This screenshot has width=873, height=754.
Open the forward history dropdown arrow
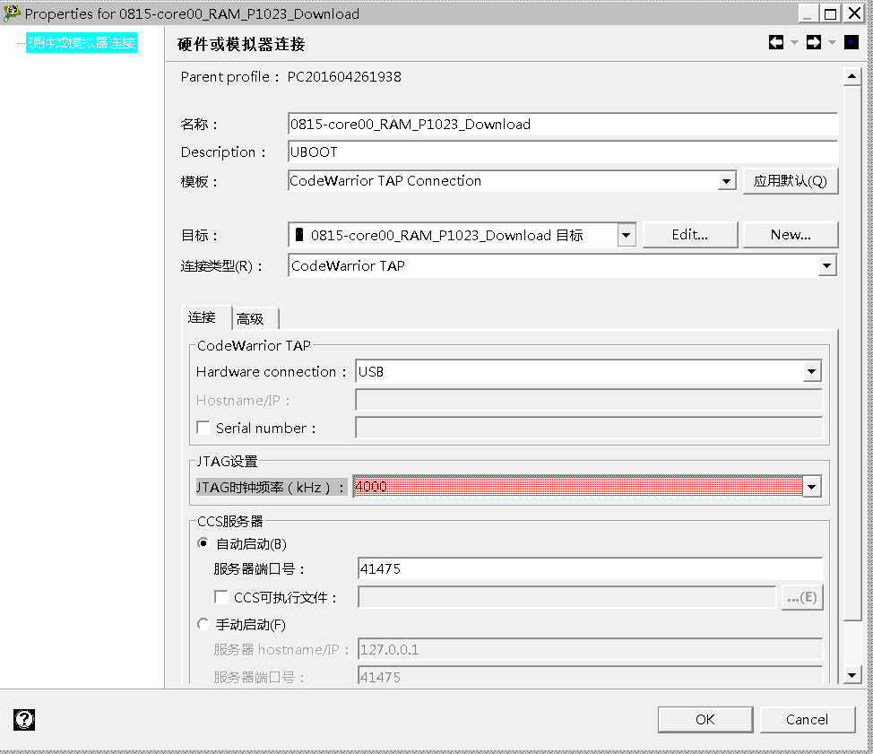point(833,43)
